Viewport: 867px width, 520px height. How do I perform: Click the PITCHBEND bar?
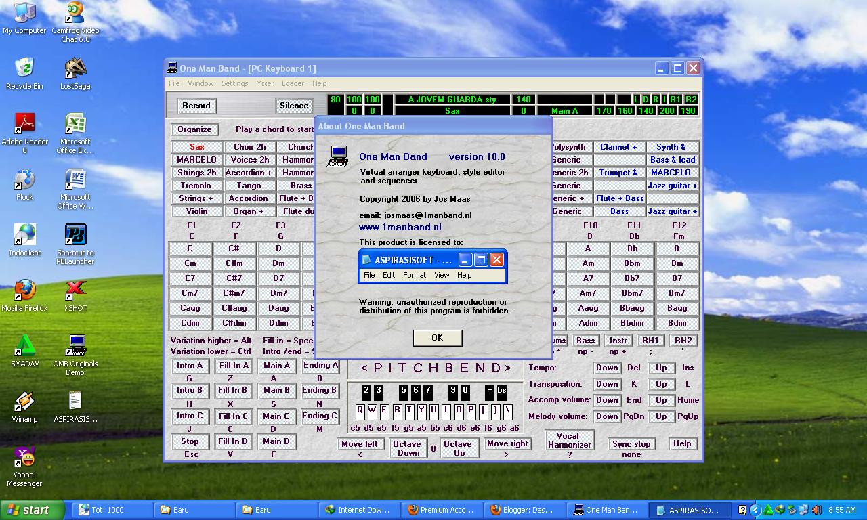coord(436,368)
